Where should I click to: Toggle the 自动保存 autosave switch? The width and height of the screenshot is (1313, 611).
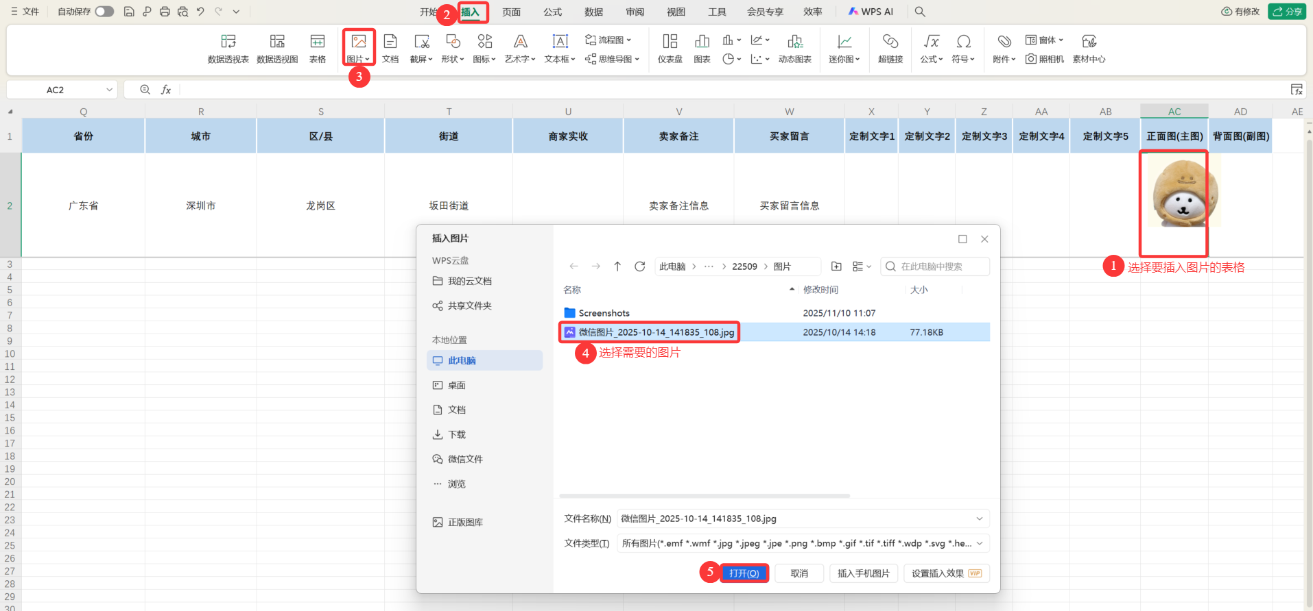tap(104, 12)
